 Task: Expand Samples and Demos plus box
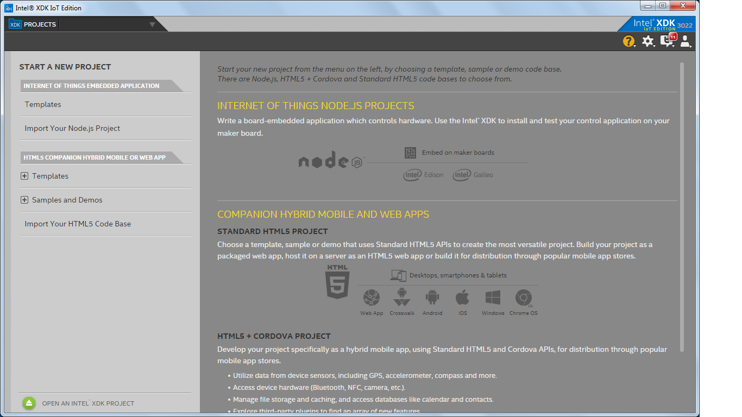coord(24,200)
